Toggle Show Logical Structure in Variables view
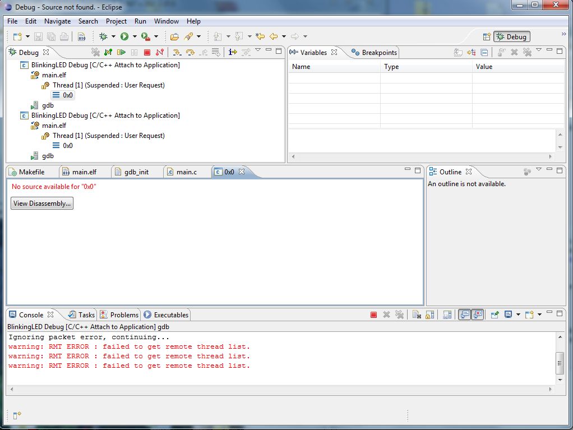The height and width of the screenshot is (430, 573). pyautogui.click(x=472, y=53)
